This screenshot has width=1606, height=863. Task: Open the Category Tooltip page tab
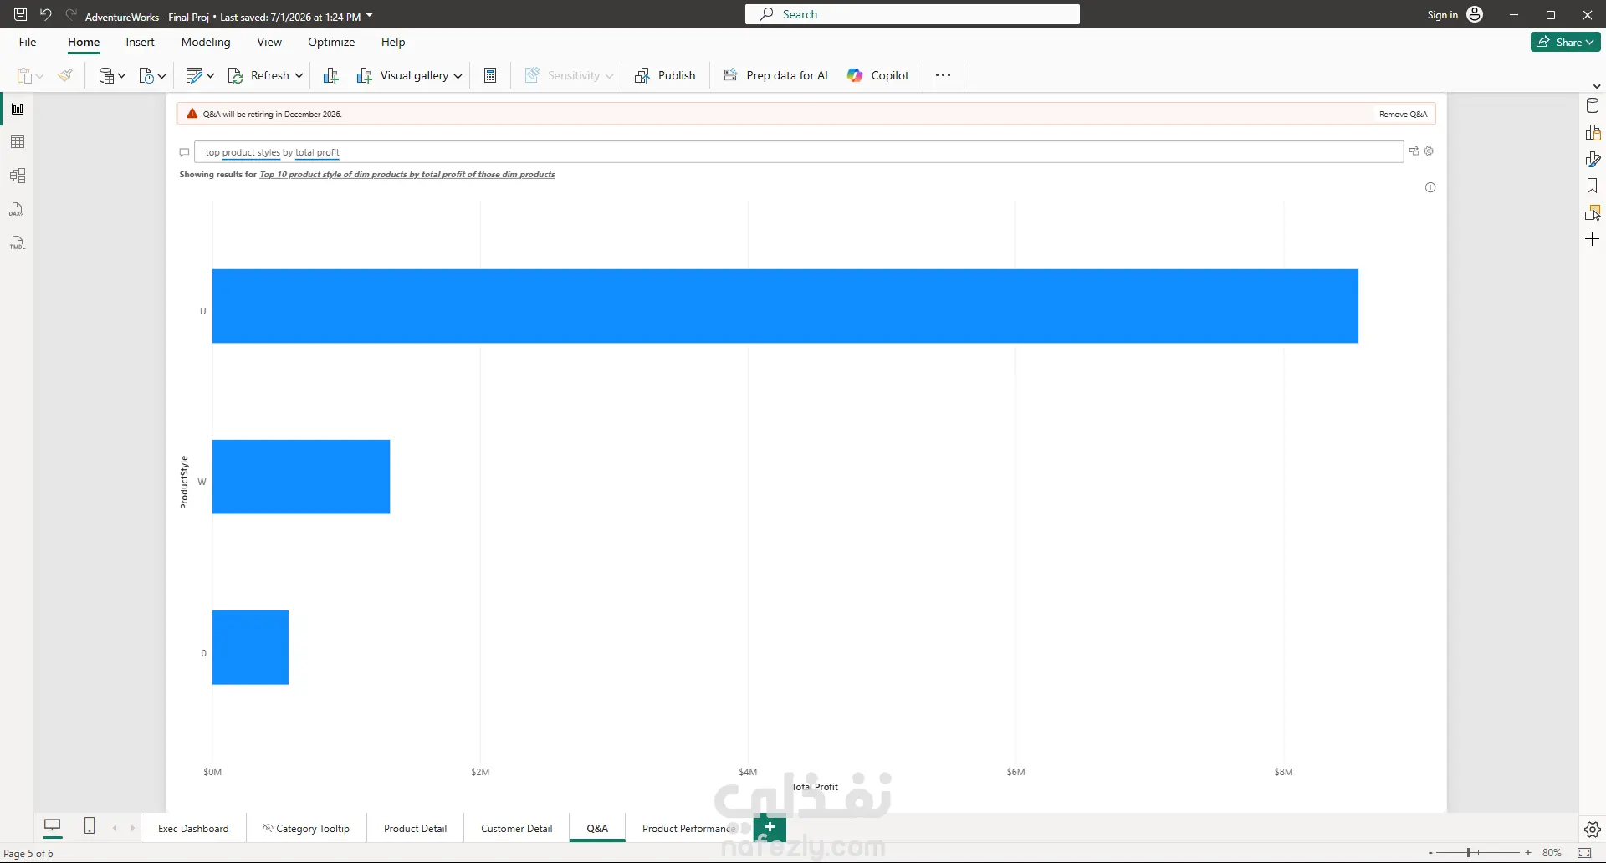(306, 829)
